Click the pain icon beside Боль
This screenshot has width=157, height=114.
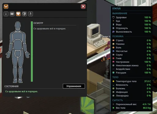click(x=113, y=48)
